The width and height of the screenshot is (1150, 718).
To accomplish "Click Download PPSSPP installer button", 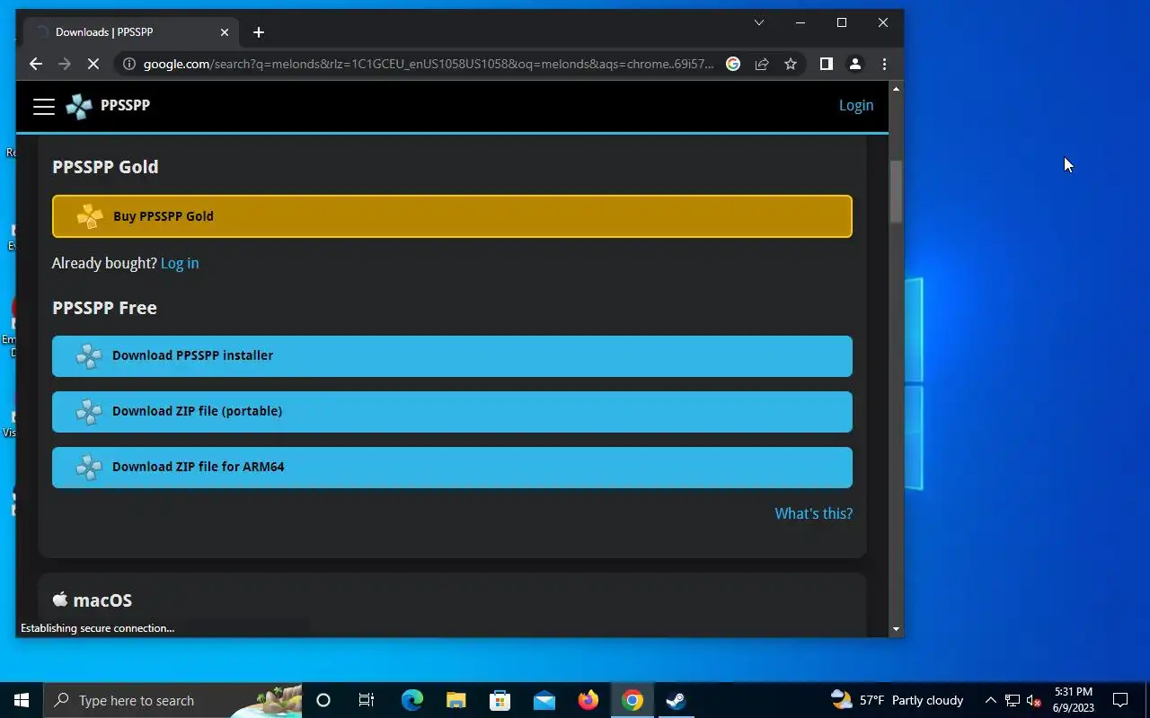I will pyautogui.click(x=452, y=356).
